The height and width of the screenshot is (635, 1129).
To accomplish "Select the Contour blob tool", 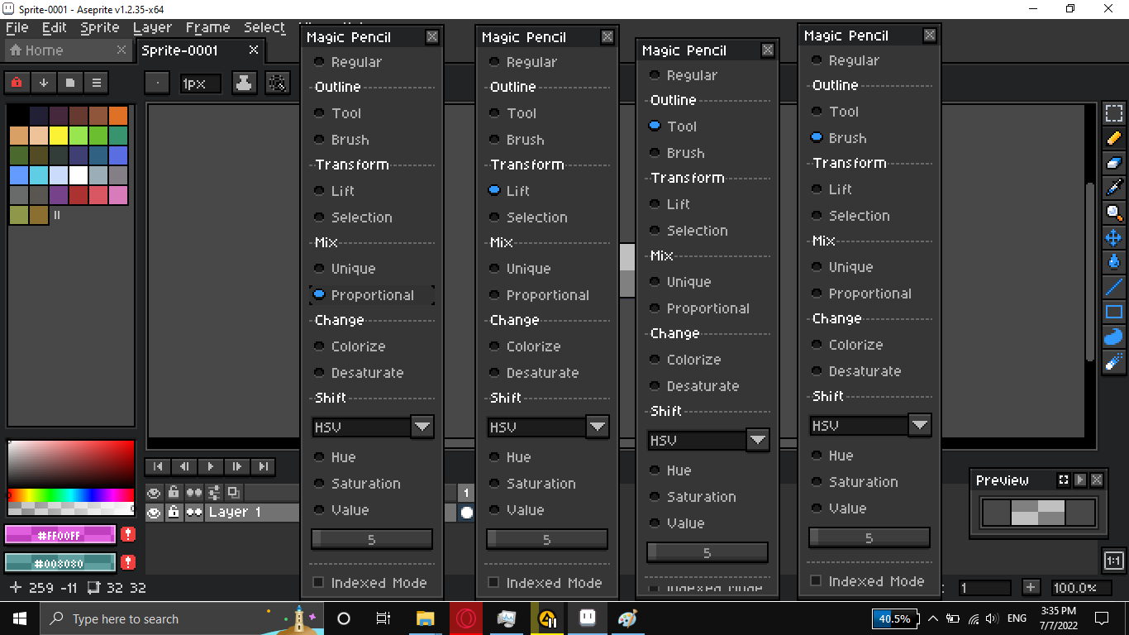I will click(1113, 337).
